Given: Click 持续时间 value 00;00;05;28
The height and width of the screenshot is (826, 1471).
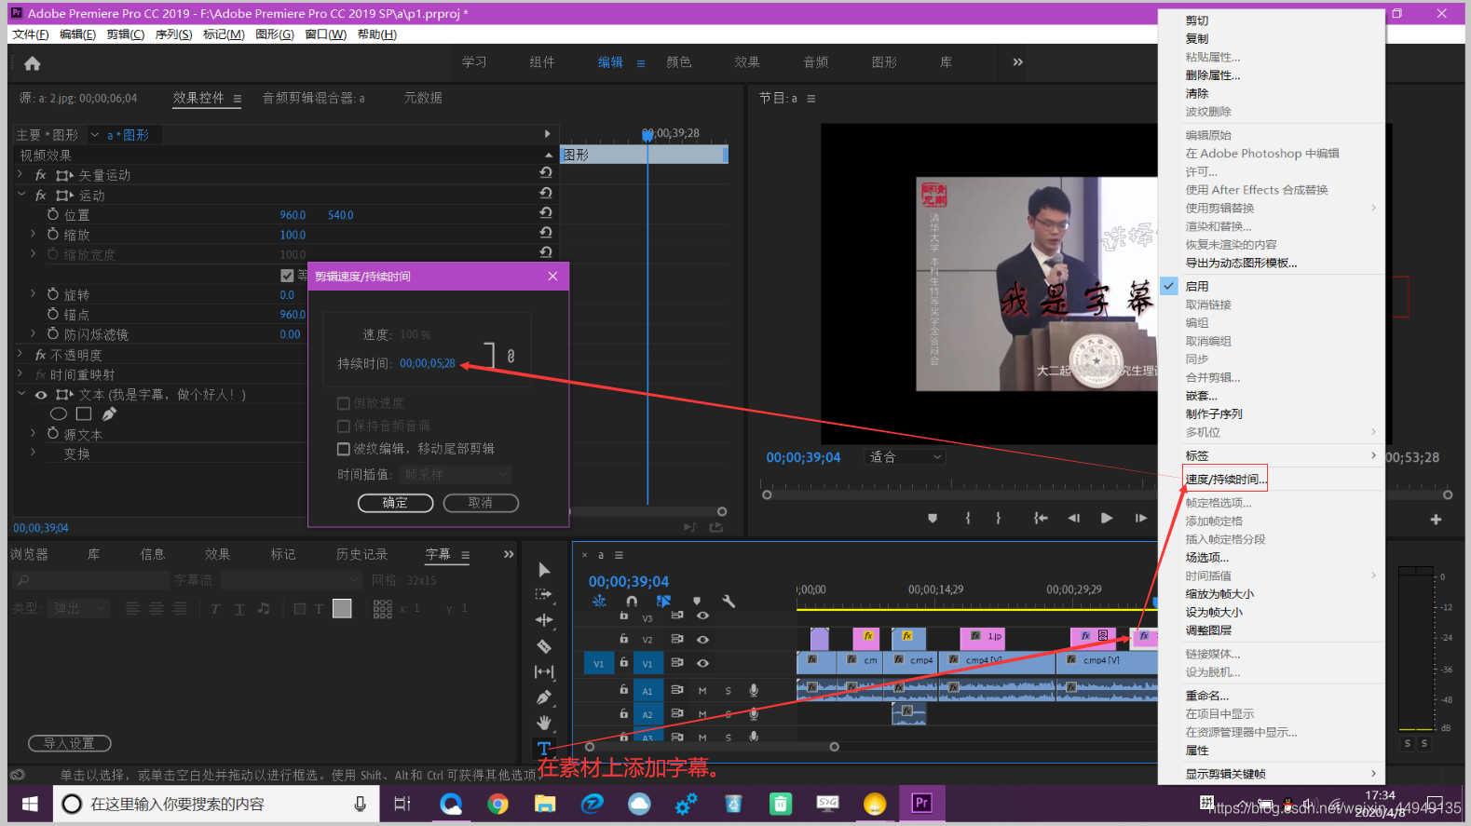Looking at the screenshot, I should pos(428,363).
